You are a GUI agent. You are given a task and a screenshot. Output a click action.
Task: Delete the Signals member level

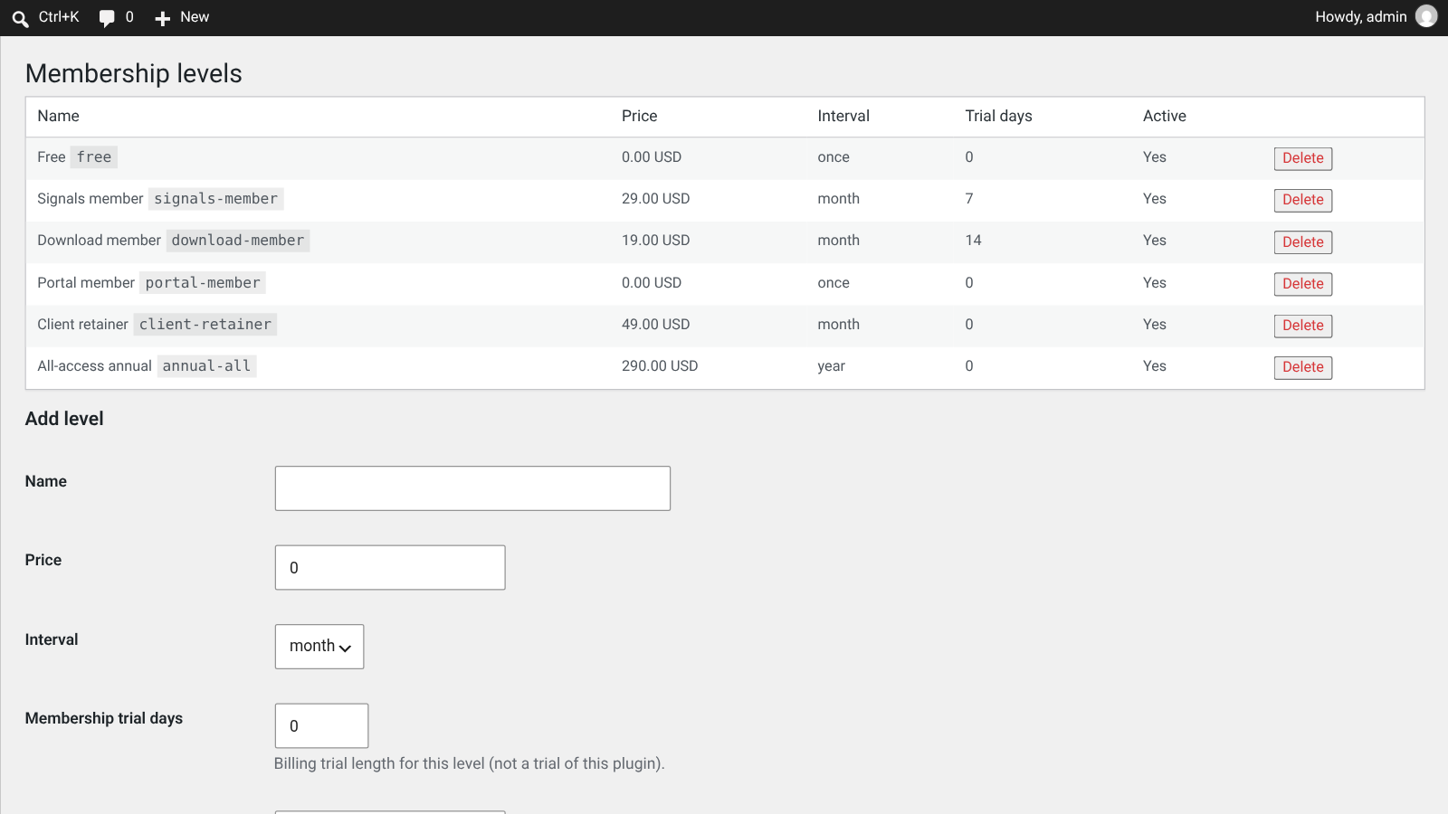click(1303, 200)
